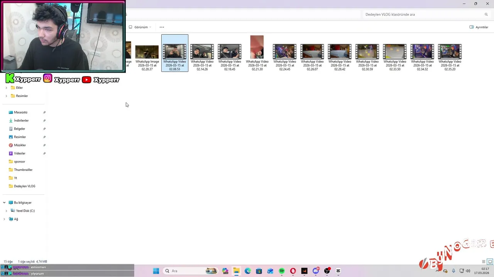Show hidden system tray icons
The image size is (494, 277).
pos(437,271)
